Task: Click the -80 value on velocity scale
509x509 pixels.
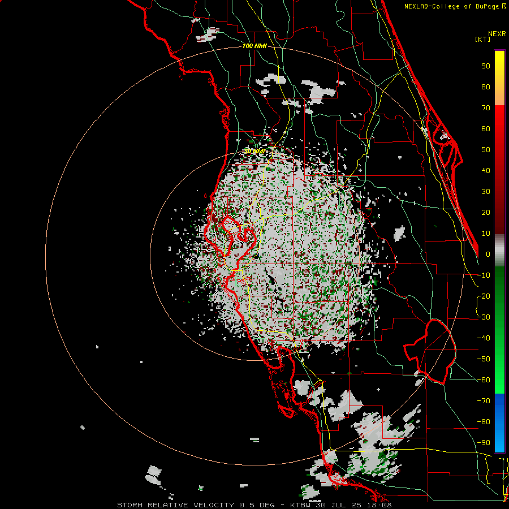Action: (484, 422)
